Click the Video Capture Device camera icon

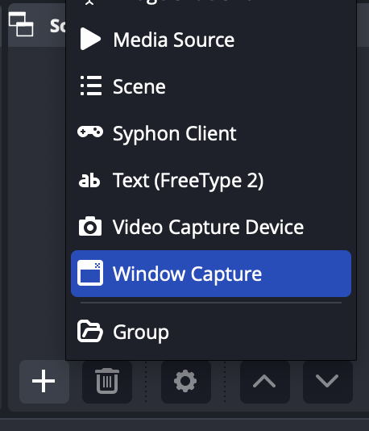(90, 226)
